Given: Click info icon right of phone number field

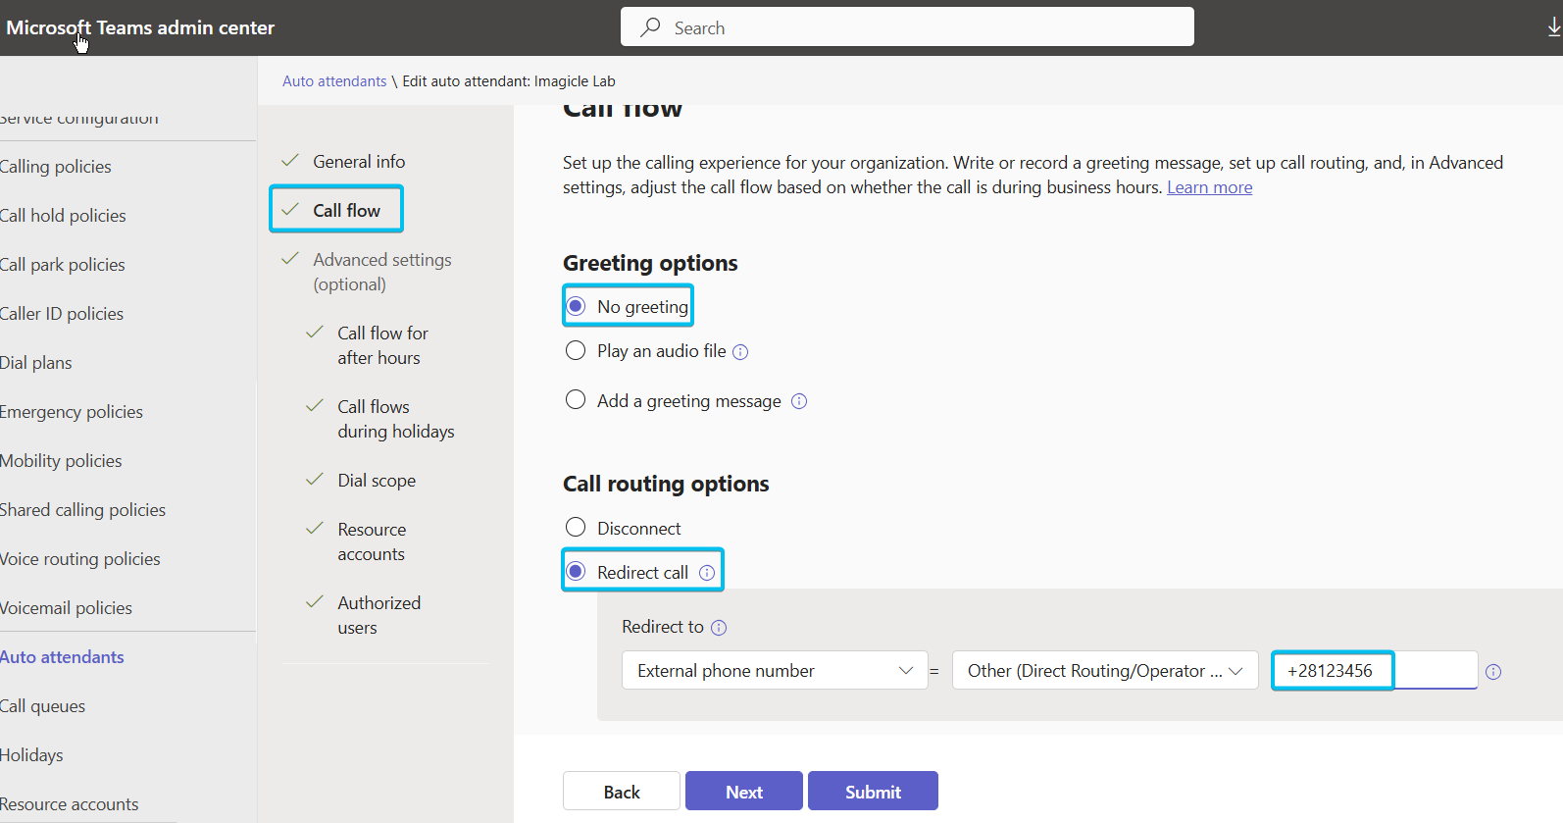Looking at the screenshot, I should 1493,672.
